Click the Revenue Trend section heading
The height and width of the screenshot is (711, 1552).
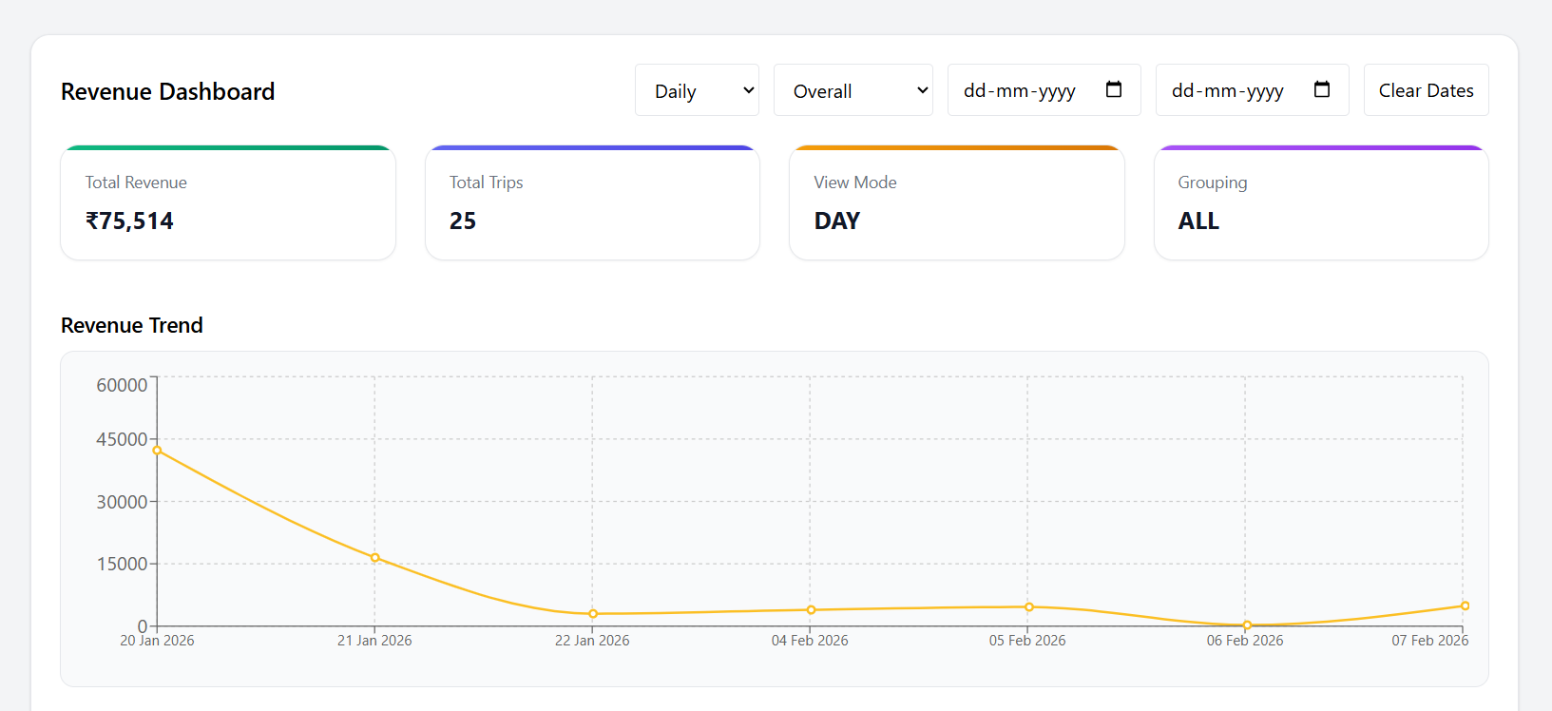point(131,325)
